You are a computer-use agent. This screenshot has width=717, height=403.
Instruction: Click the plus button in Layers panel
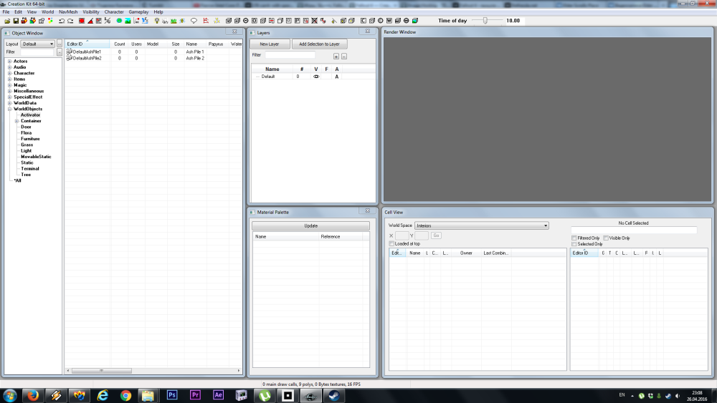click(336, 56)
